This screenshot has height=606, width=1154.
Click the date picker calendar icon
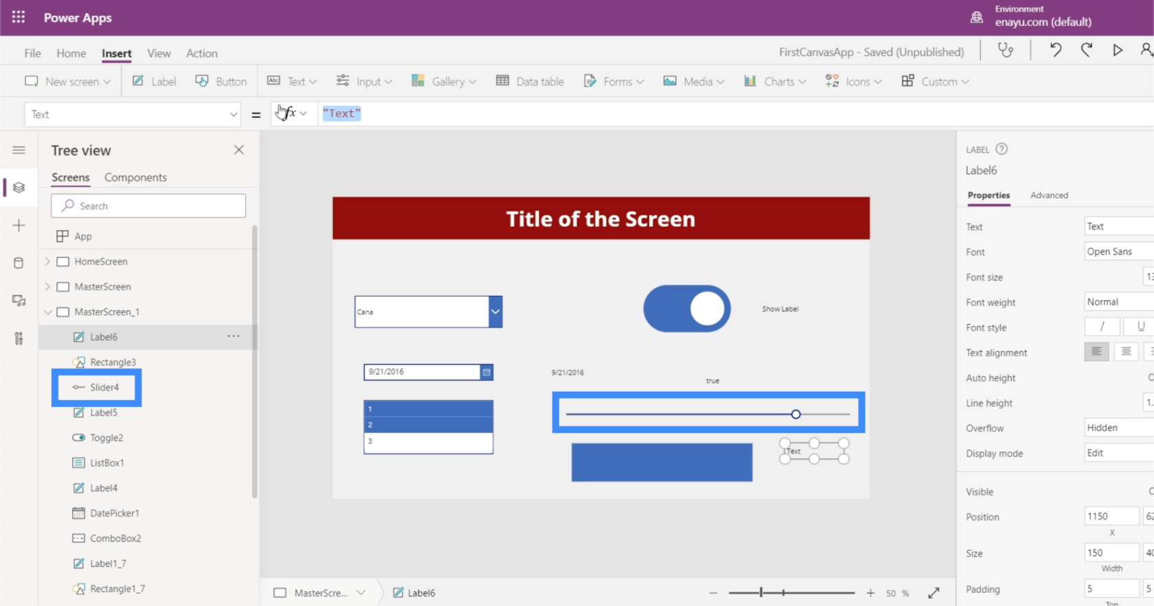click(x=486, y=372)
